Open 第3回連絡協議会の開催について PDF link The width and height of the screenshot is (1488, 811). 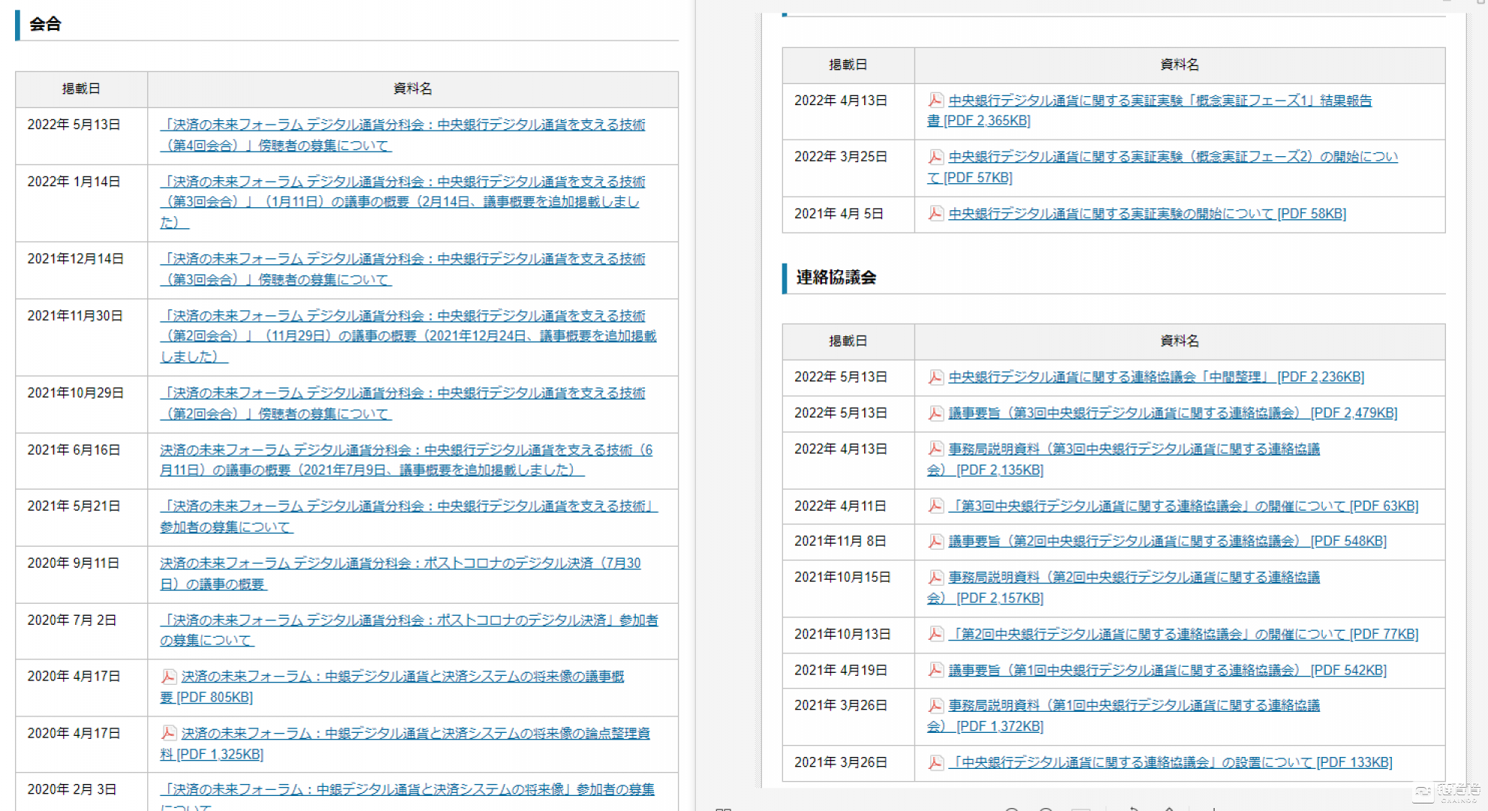1183,506
